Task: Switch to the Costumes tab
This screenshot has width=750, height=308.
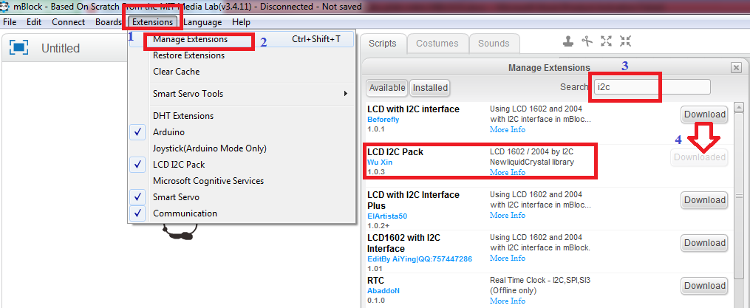Action: [437, 44]
